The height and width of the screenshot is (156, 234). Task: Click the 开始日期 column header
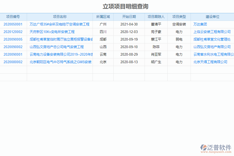pos(129,16)
